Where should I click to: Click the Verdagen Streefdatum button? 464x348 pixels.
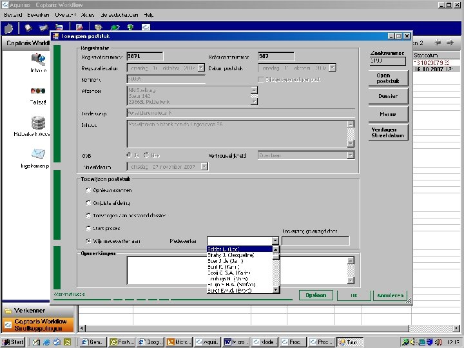388,132
